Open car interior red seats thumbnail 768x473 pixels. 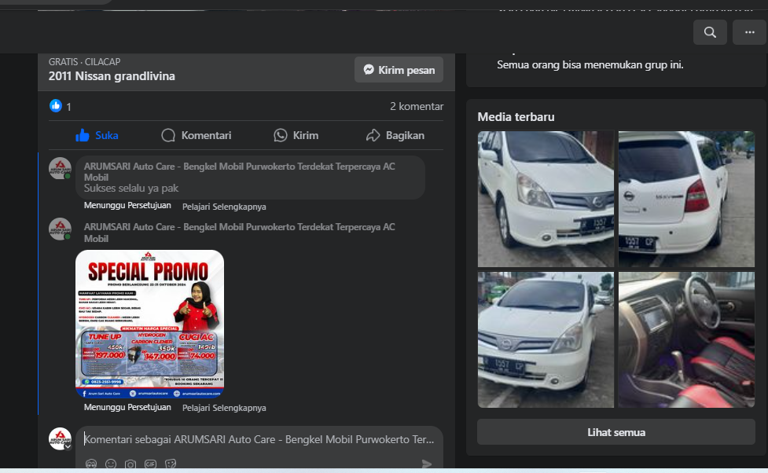[687, 339]
